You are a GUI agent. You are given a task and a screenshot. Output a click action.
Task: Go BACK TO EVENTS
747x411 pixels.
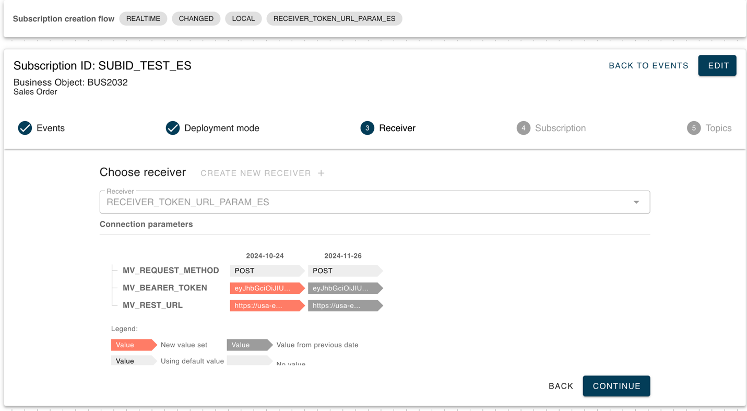(x=648, y=66)
